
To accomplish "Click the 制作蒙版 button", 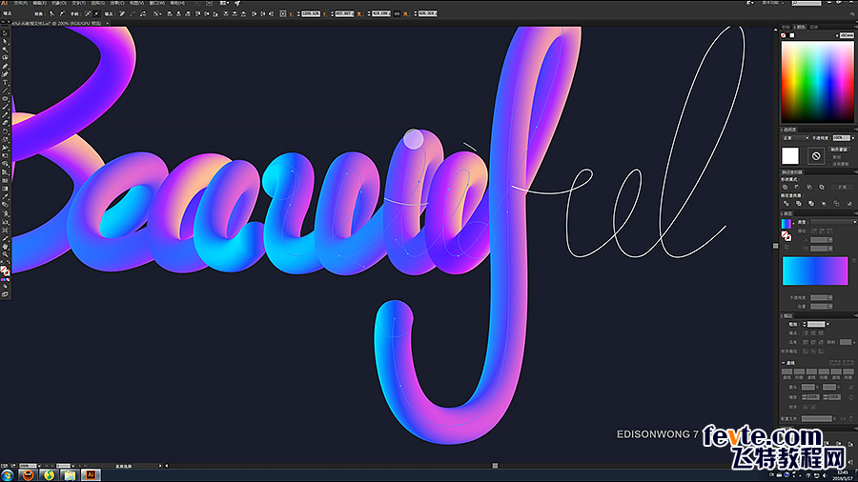I will coord(839,150).
